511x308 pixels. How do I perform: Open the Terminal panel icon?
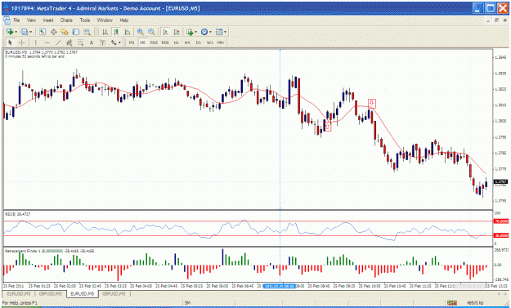(75, 32)
